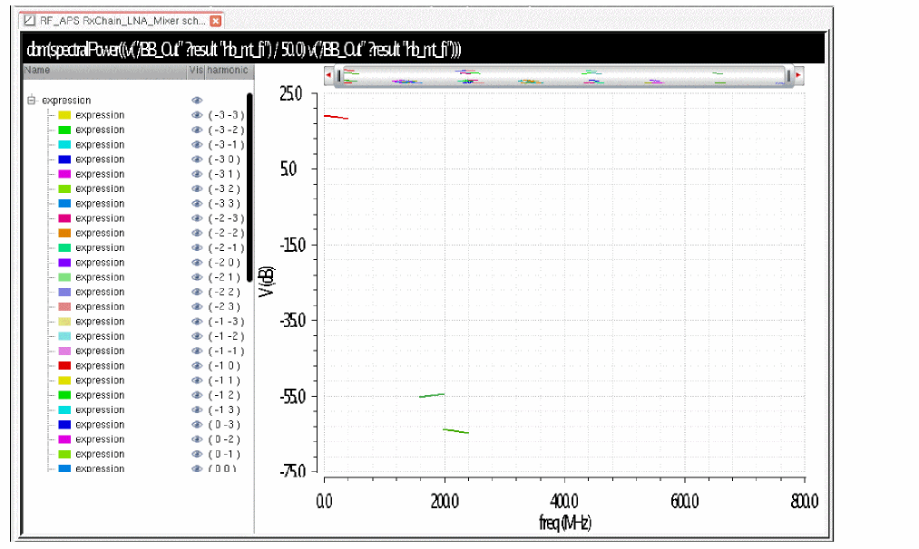Click green trace below -55 dB at 200 MHz
This screenshot has width=919, height=549.
(456, 430)
